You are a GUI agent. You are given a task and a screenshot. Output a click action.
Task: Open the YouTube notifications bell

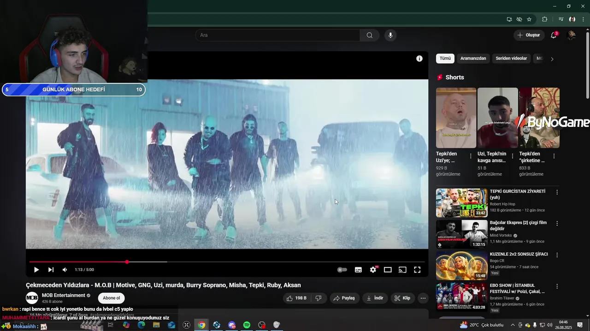coord(554,35)
